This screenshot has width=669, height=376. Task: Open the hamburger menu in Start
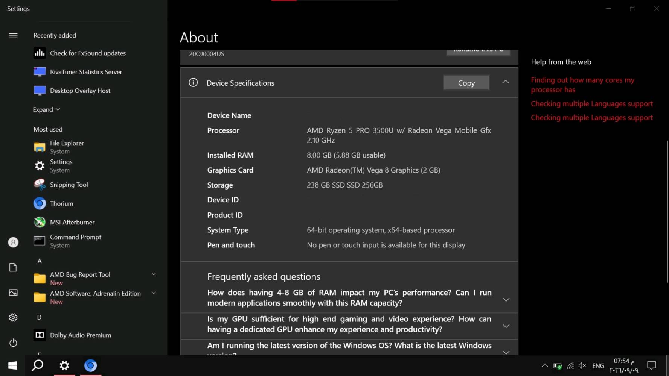(13, 35)
